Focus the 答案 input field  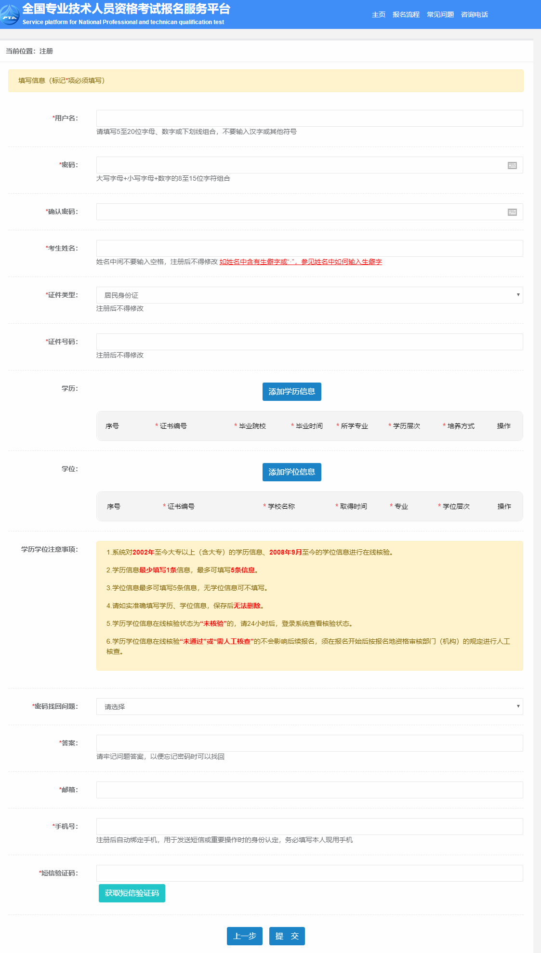coord(310,743)
